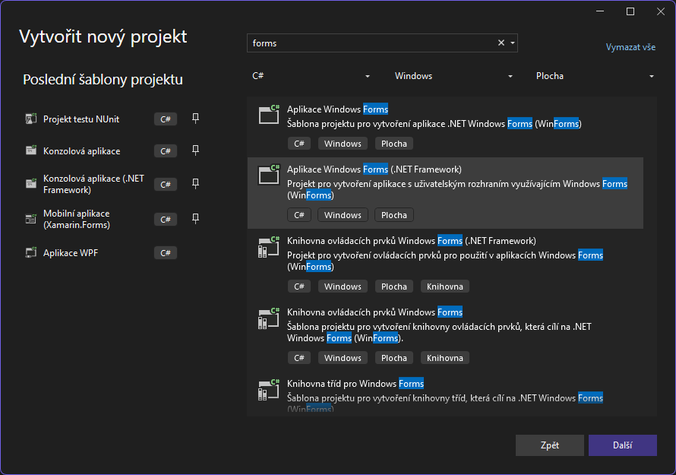Image resolution: width=676 pixels, height=475 pixels.
Task: Pin the Projekt testu NUnit template
Action: click(x=195, y=119)
